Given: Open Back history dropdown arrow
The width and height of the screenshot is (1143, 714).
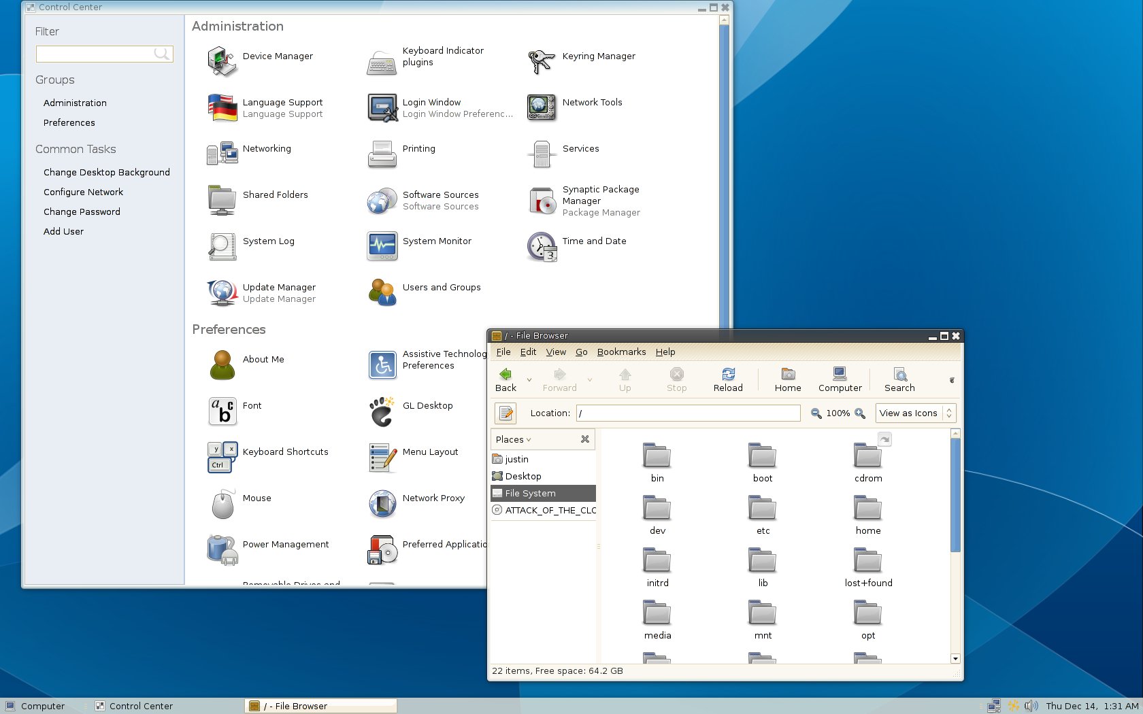Looking at the screenshot, I should coord(529,380).
